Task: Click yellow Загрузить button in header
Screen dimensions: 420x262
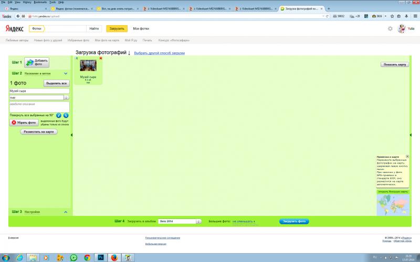Action: [x=117, y=29]
